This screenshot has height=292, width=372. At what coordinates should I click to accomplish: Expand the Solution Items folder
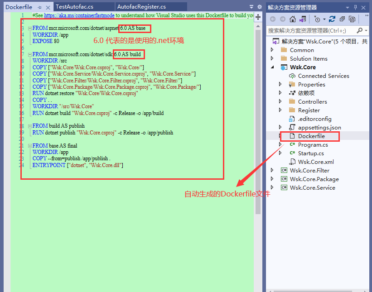coord(272,58)
